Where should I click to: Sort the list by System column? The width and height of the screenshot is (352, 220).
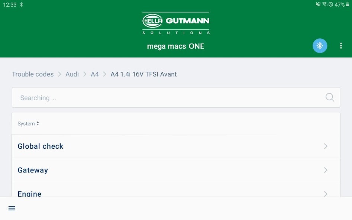(x=28, y=123)
